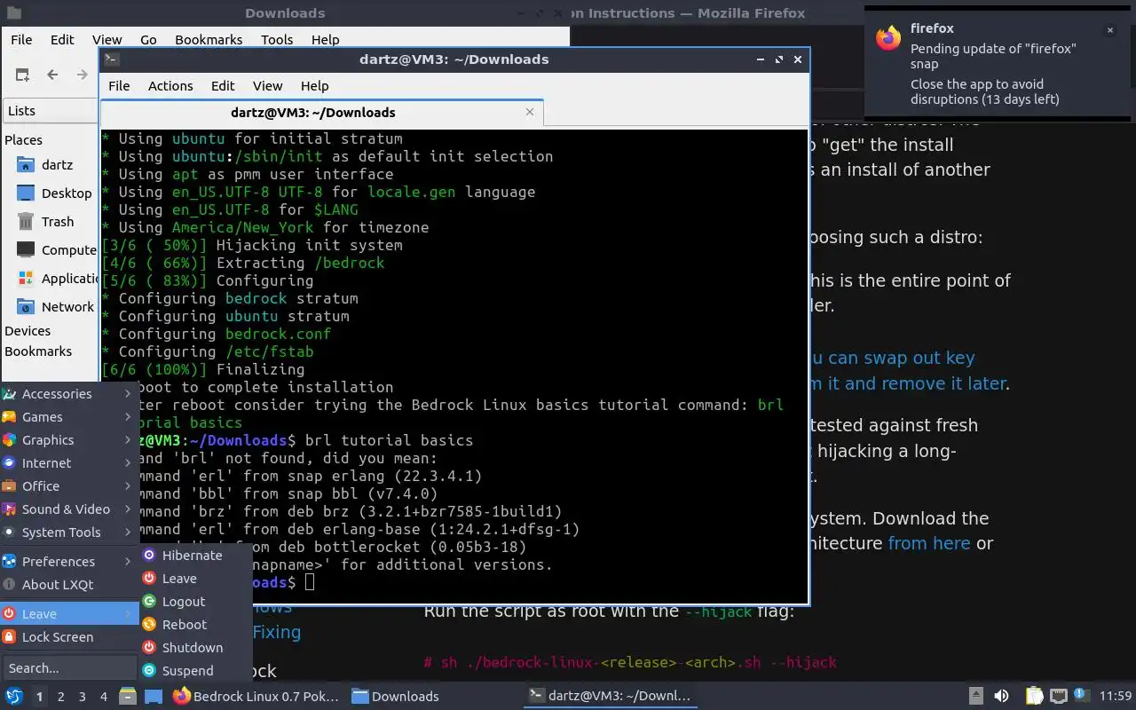Open the terminal Edit menu
This screenshot has height=710, width=1136.
223,86
